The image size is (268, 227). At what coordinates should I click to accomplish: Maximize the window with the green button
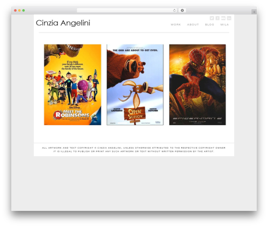pyautogui.click(x=24, y=10)
